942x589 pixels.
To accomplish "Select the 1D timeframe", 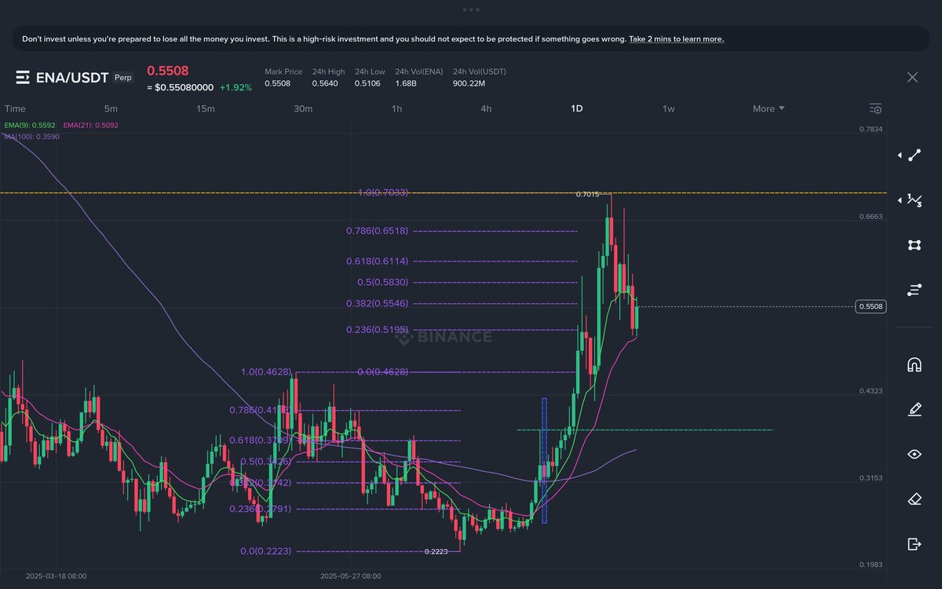I will point(576,108).
